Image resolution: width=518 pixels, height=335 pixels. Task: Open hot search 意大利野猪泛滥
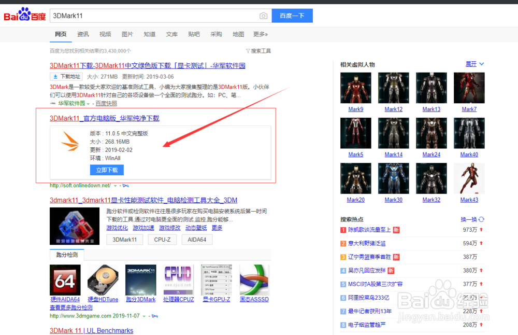(x=367, y=243)
